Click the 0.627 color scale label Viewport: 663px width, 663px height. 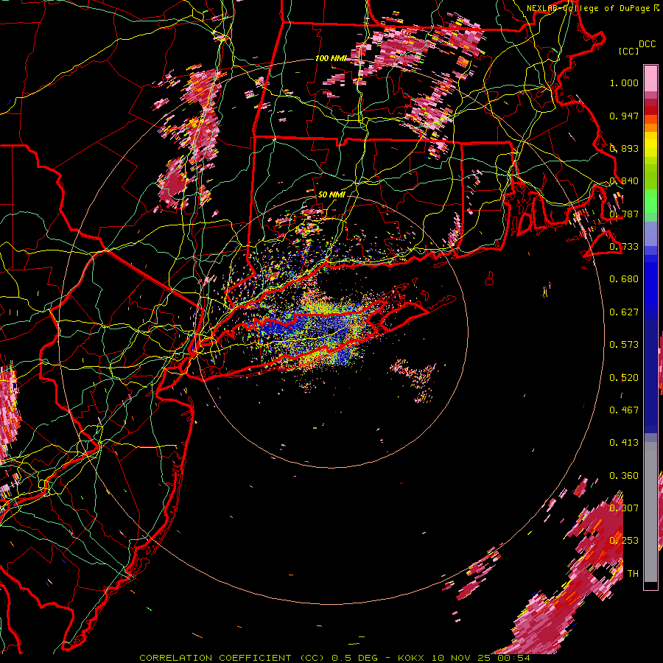point(624,312)
